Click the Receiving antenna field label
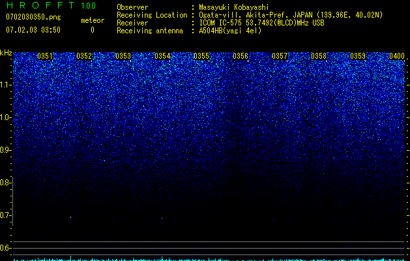Image resolution: width=410 pixels, height=261 pixels. [150, 31]
